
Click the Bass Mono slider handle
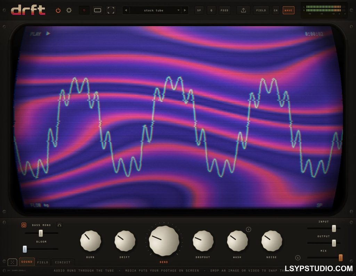pyautogui.click(x=41, y=233)
